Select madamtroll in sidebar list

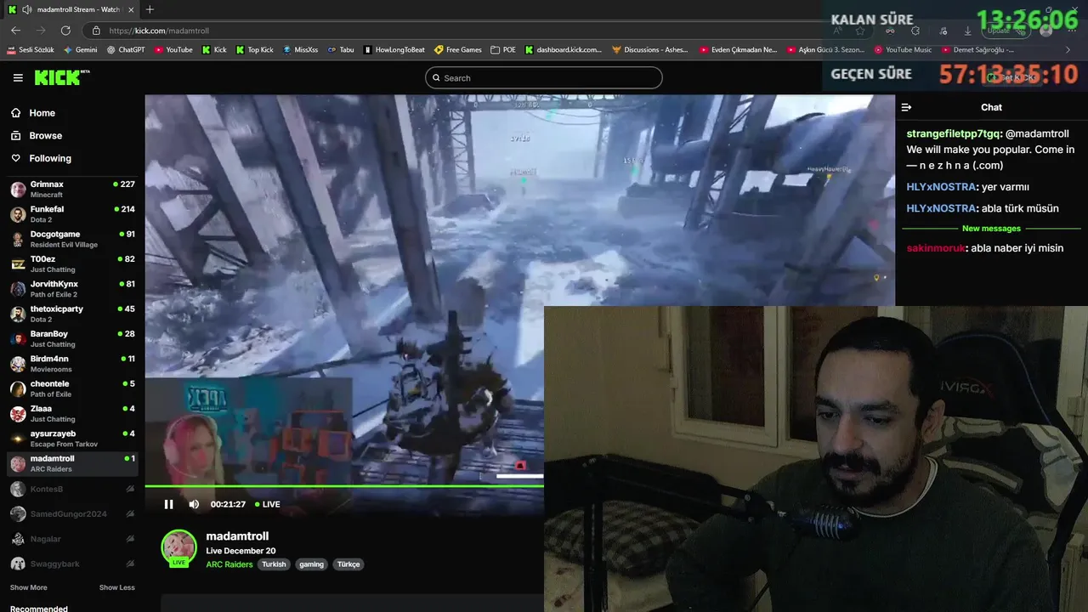pos(71,463)
